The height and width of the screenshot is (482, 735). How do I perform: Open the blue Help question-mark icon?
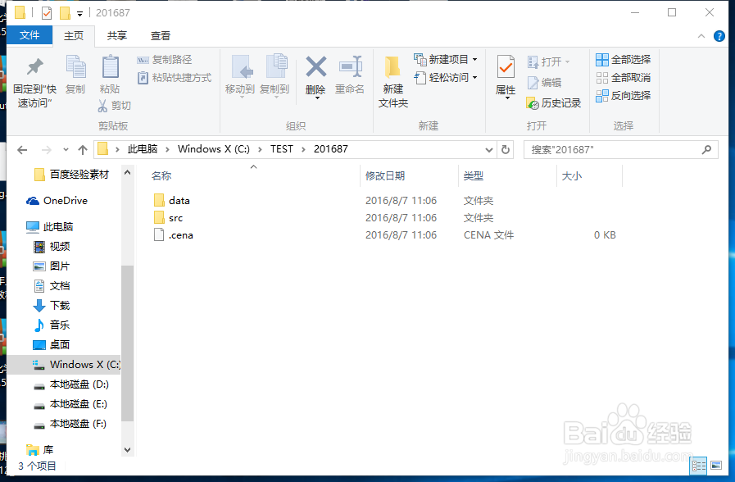(719, 36)
